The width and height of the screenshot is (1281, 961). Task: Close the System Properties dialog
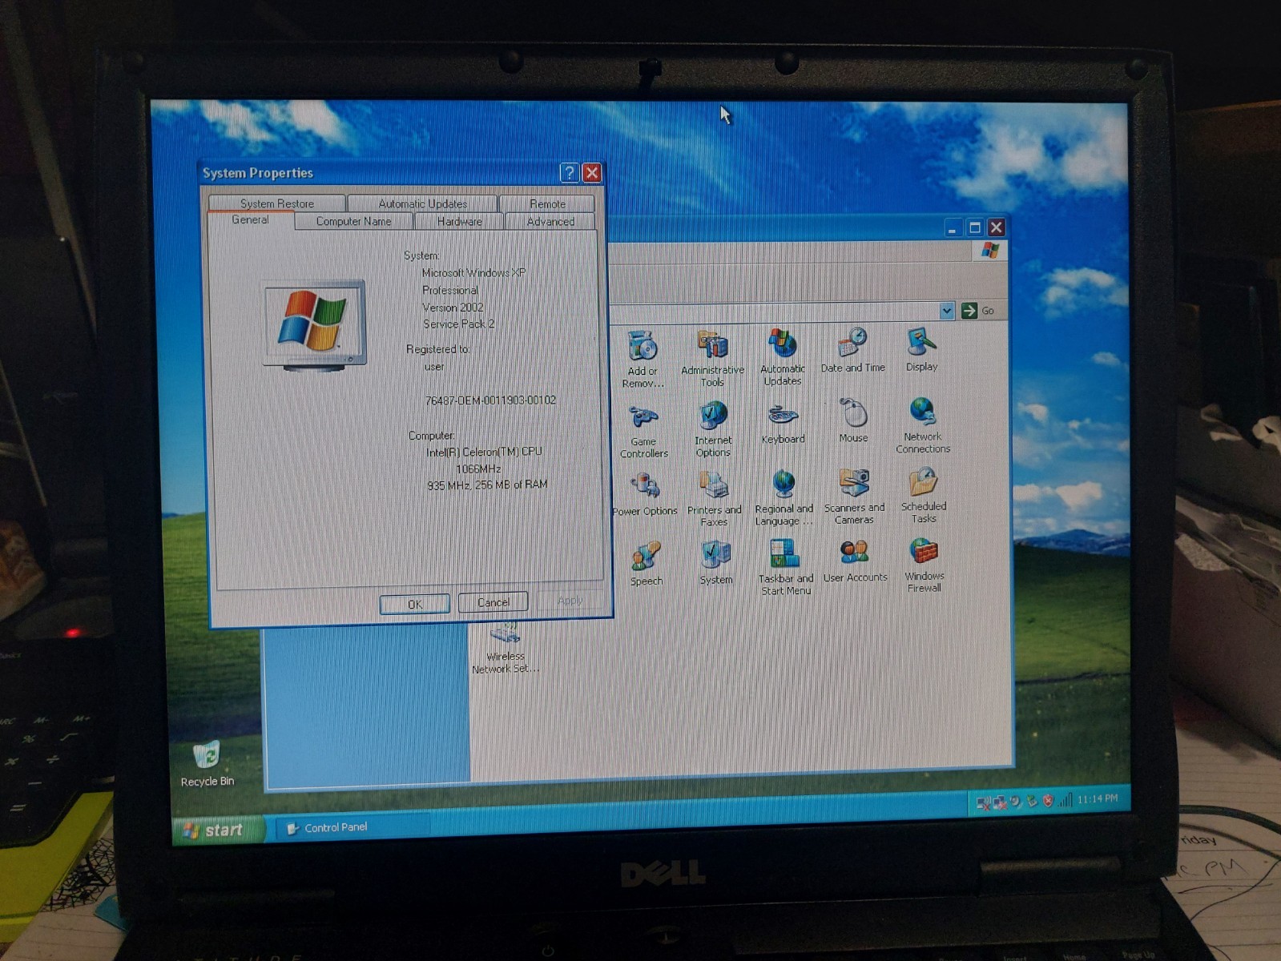click(x=592, y=172)
